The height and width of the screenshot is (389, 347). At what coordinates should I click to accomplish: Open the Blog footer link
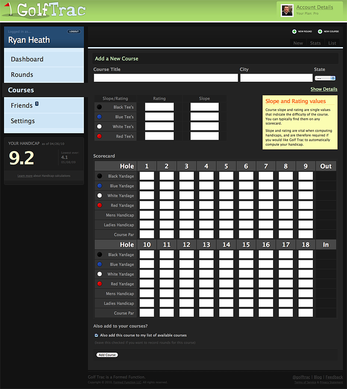(318, 377)
